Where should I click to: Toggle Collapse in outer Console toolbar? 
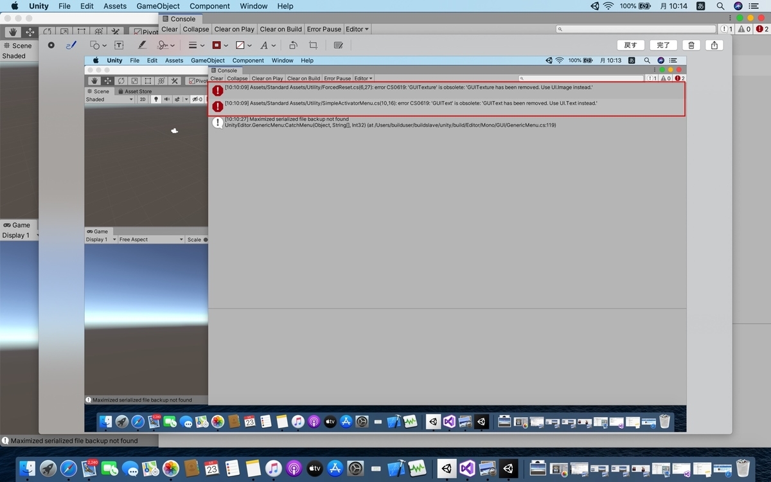click(x=196, y=29)
